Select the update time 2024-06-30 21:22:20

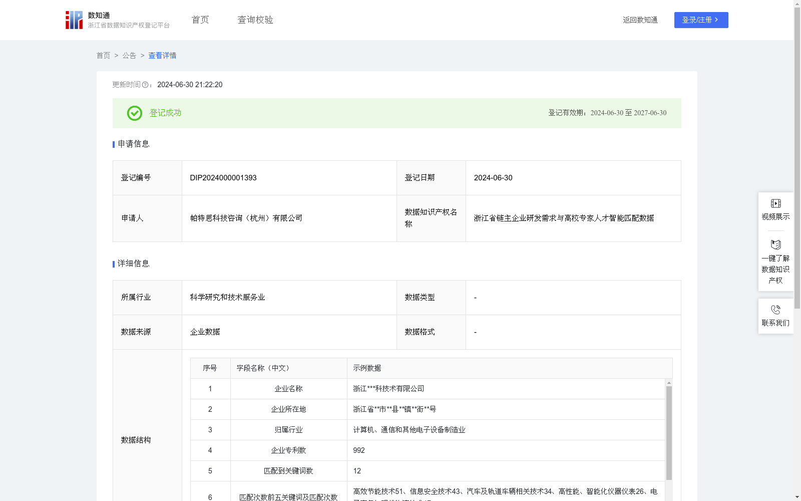coord(190,85)
